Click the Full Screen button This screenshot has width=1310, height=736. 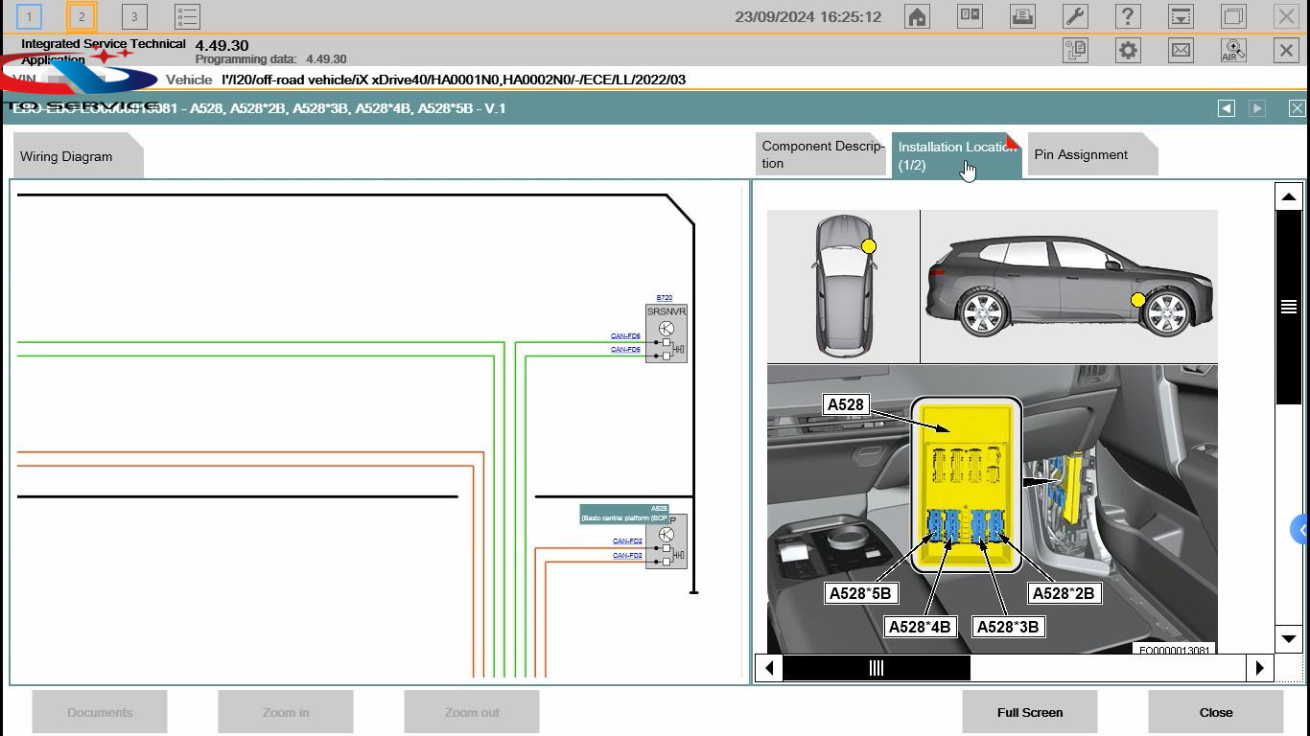point(1030,712)
